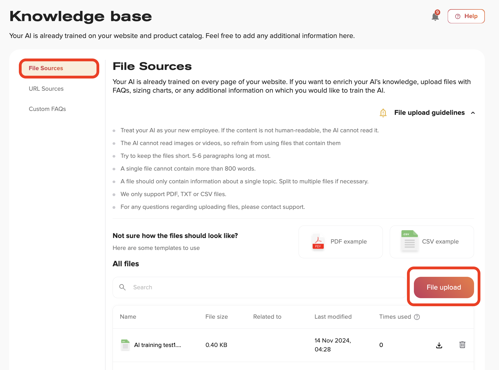Screen dimensions: 499x370
Task: Click the Last modified column header
Action: tap(333, 317)
